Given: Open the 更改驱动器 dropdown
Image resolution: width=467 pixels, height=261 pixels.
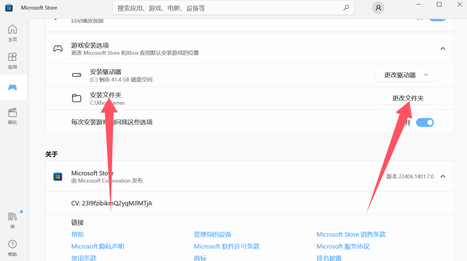Looking at the screenshot, I should (405, 75).
